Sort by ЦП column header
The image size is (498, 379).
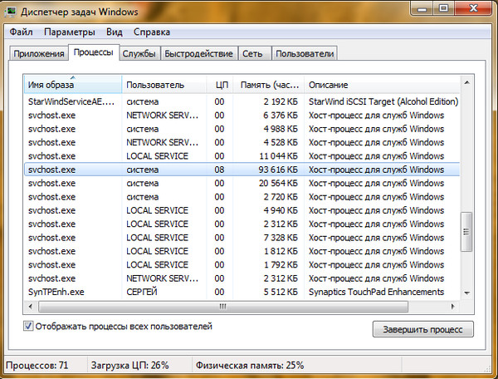[220, 85]
